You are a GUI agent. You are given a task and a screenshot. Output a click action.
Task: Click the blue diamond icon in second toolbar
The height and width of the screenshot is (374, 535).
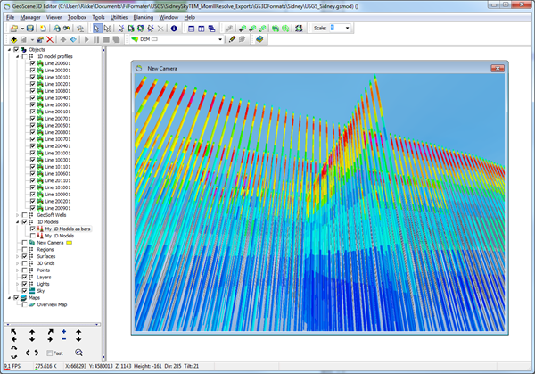(x=73, y=39)
